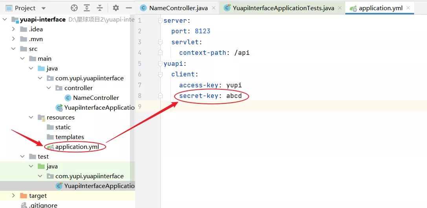
Task: Collapse the controller package
Action: (x=49, y=88)
